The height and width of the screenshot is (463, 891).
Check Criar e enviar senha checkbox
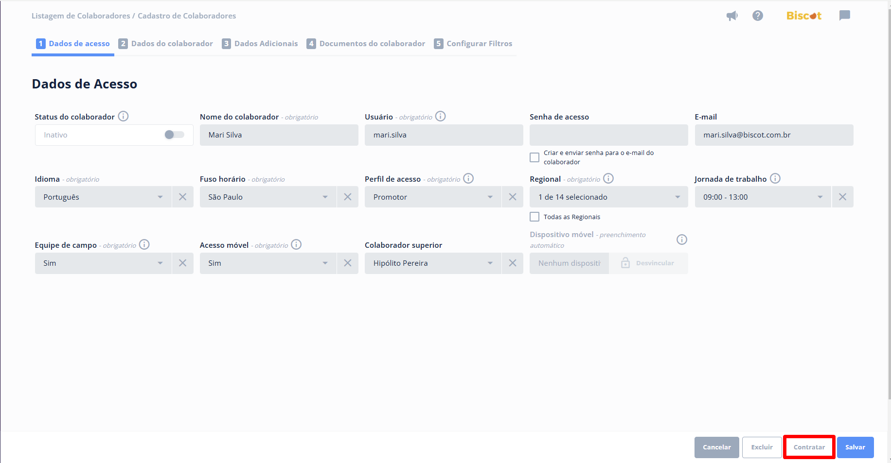[x=535, y=157]
